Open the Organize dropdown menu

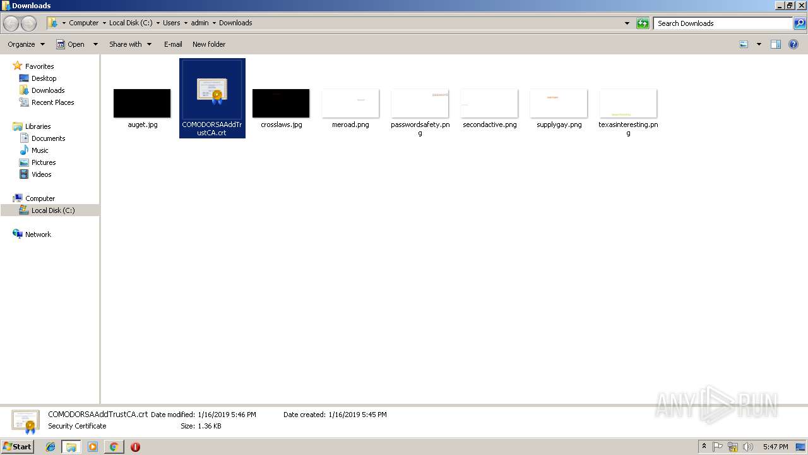[27, 44]
